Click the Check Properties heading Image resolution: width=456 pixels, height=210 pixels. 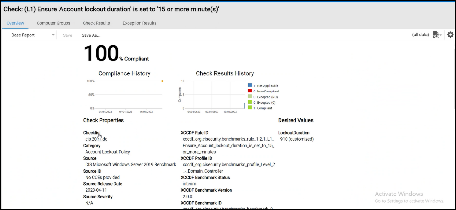coord(103,120)
